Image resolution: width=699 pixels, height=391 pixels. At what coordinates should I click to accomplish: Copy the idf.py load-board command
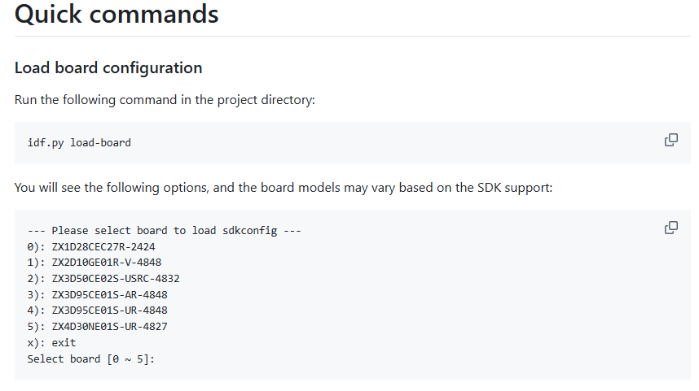[670, 140]
